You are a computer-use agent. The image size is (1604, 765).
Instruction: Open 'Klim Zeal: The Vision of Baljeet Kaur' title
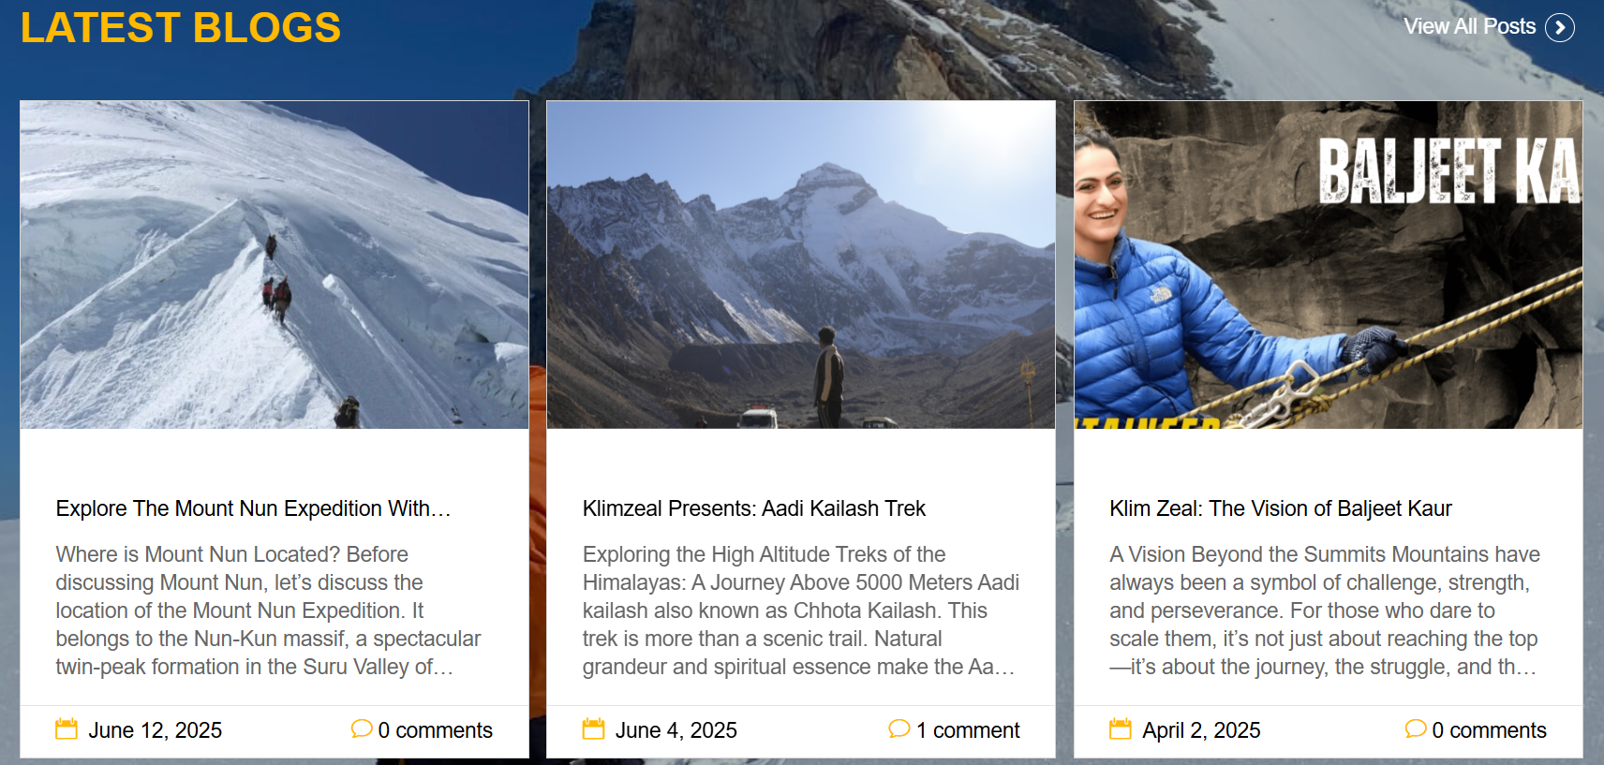(1281, 508)
